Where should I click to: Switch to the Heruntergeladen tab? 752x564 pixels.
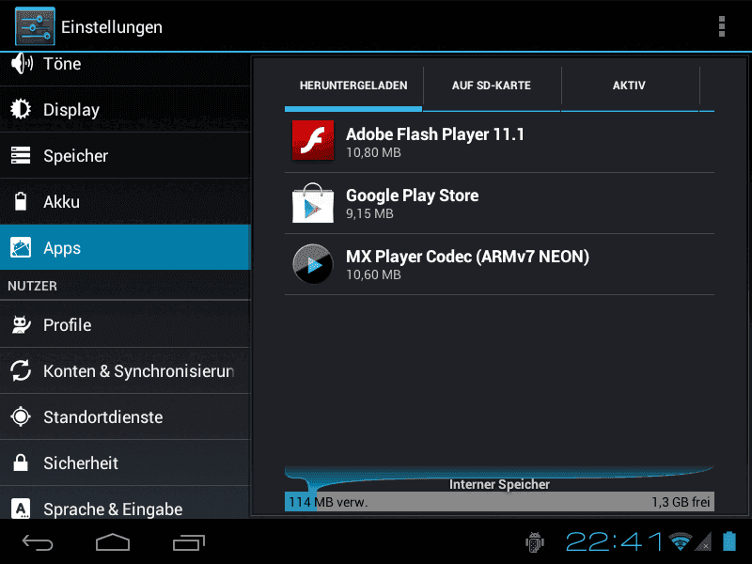353,86
